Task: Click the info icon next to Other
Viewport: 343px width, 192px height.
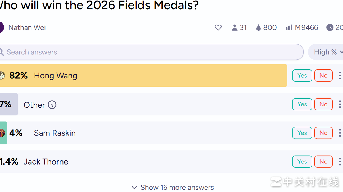Action: [x=52, y=105]
